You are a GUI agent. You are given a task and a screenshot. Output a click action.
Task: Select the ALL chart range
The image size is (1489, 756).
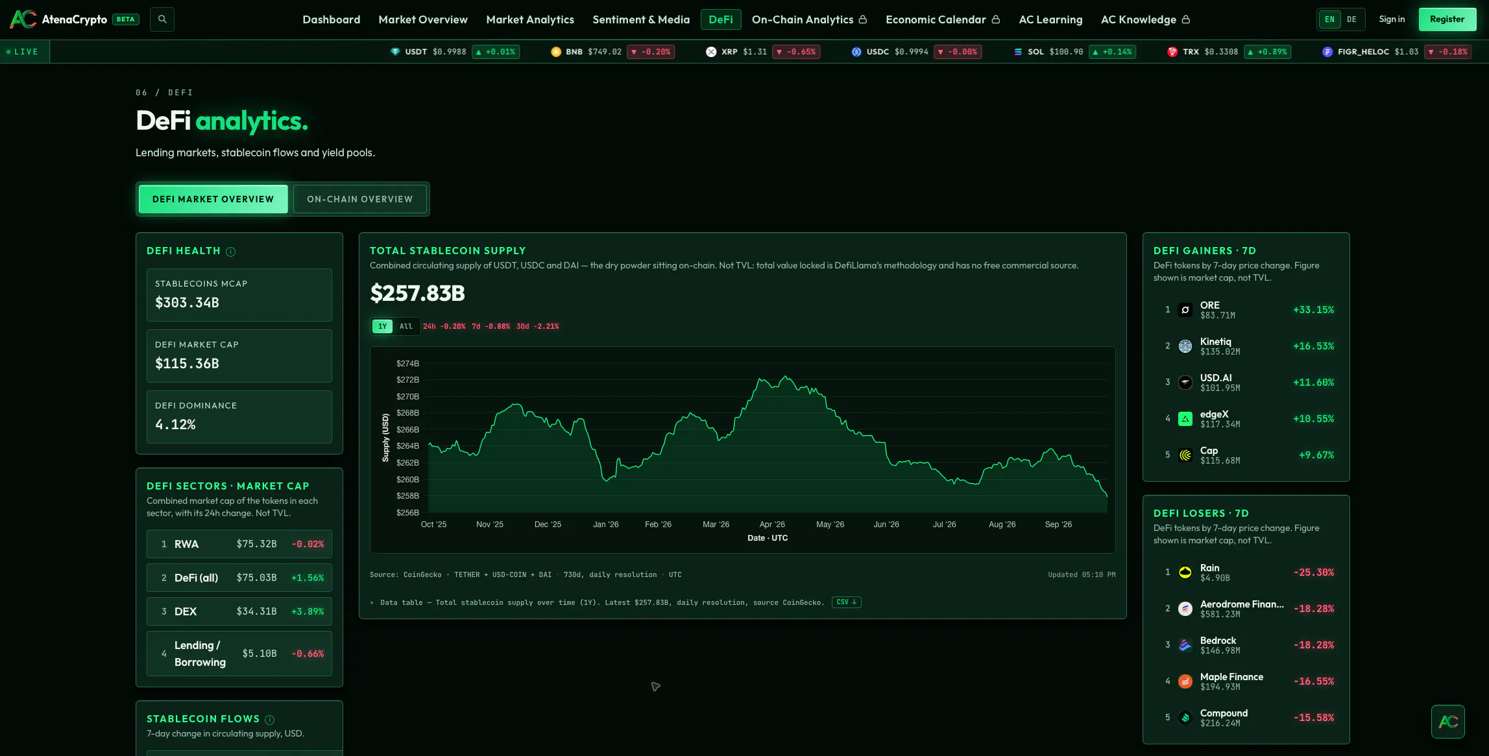(406, 326)
